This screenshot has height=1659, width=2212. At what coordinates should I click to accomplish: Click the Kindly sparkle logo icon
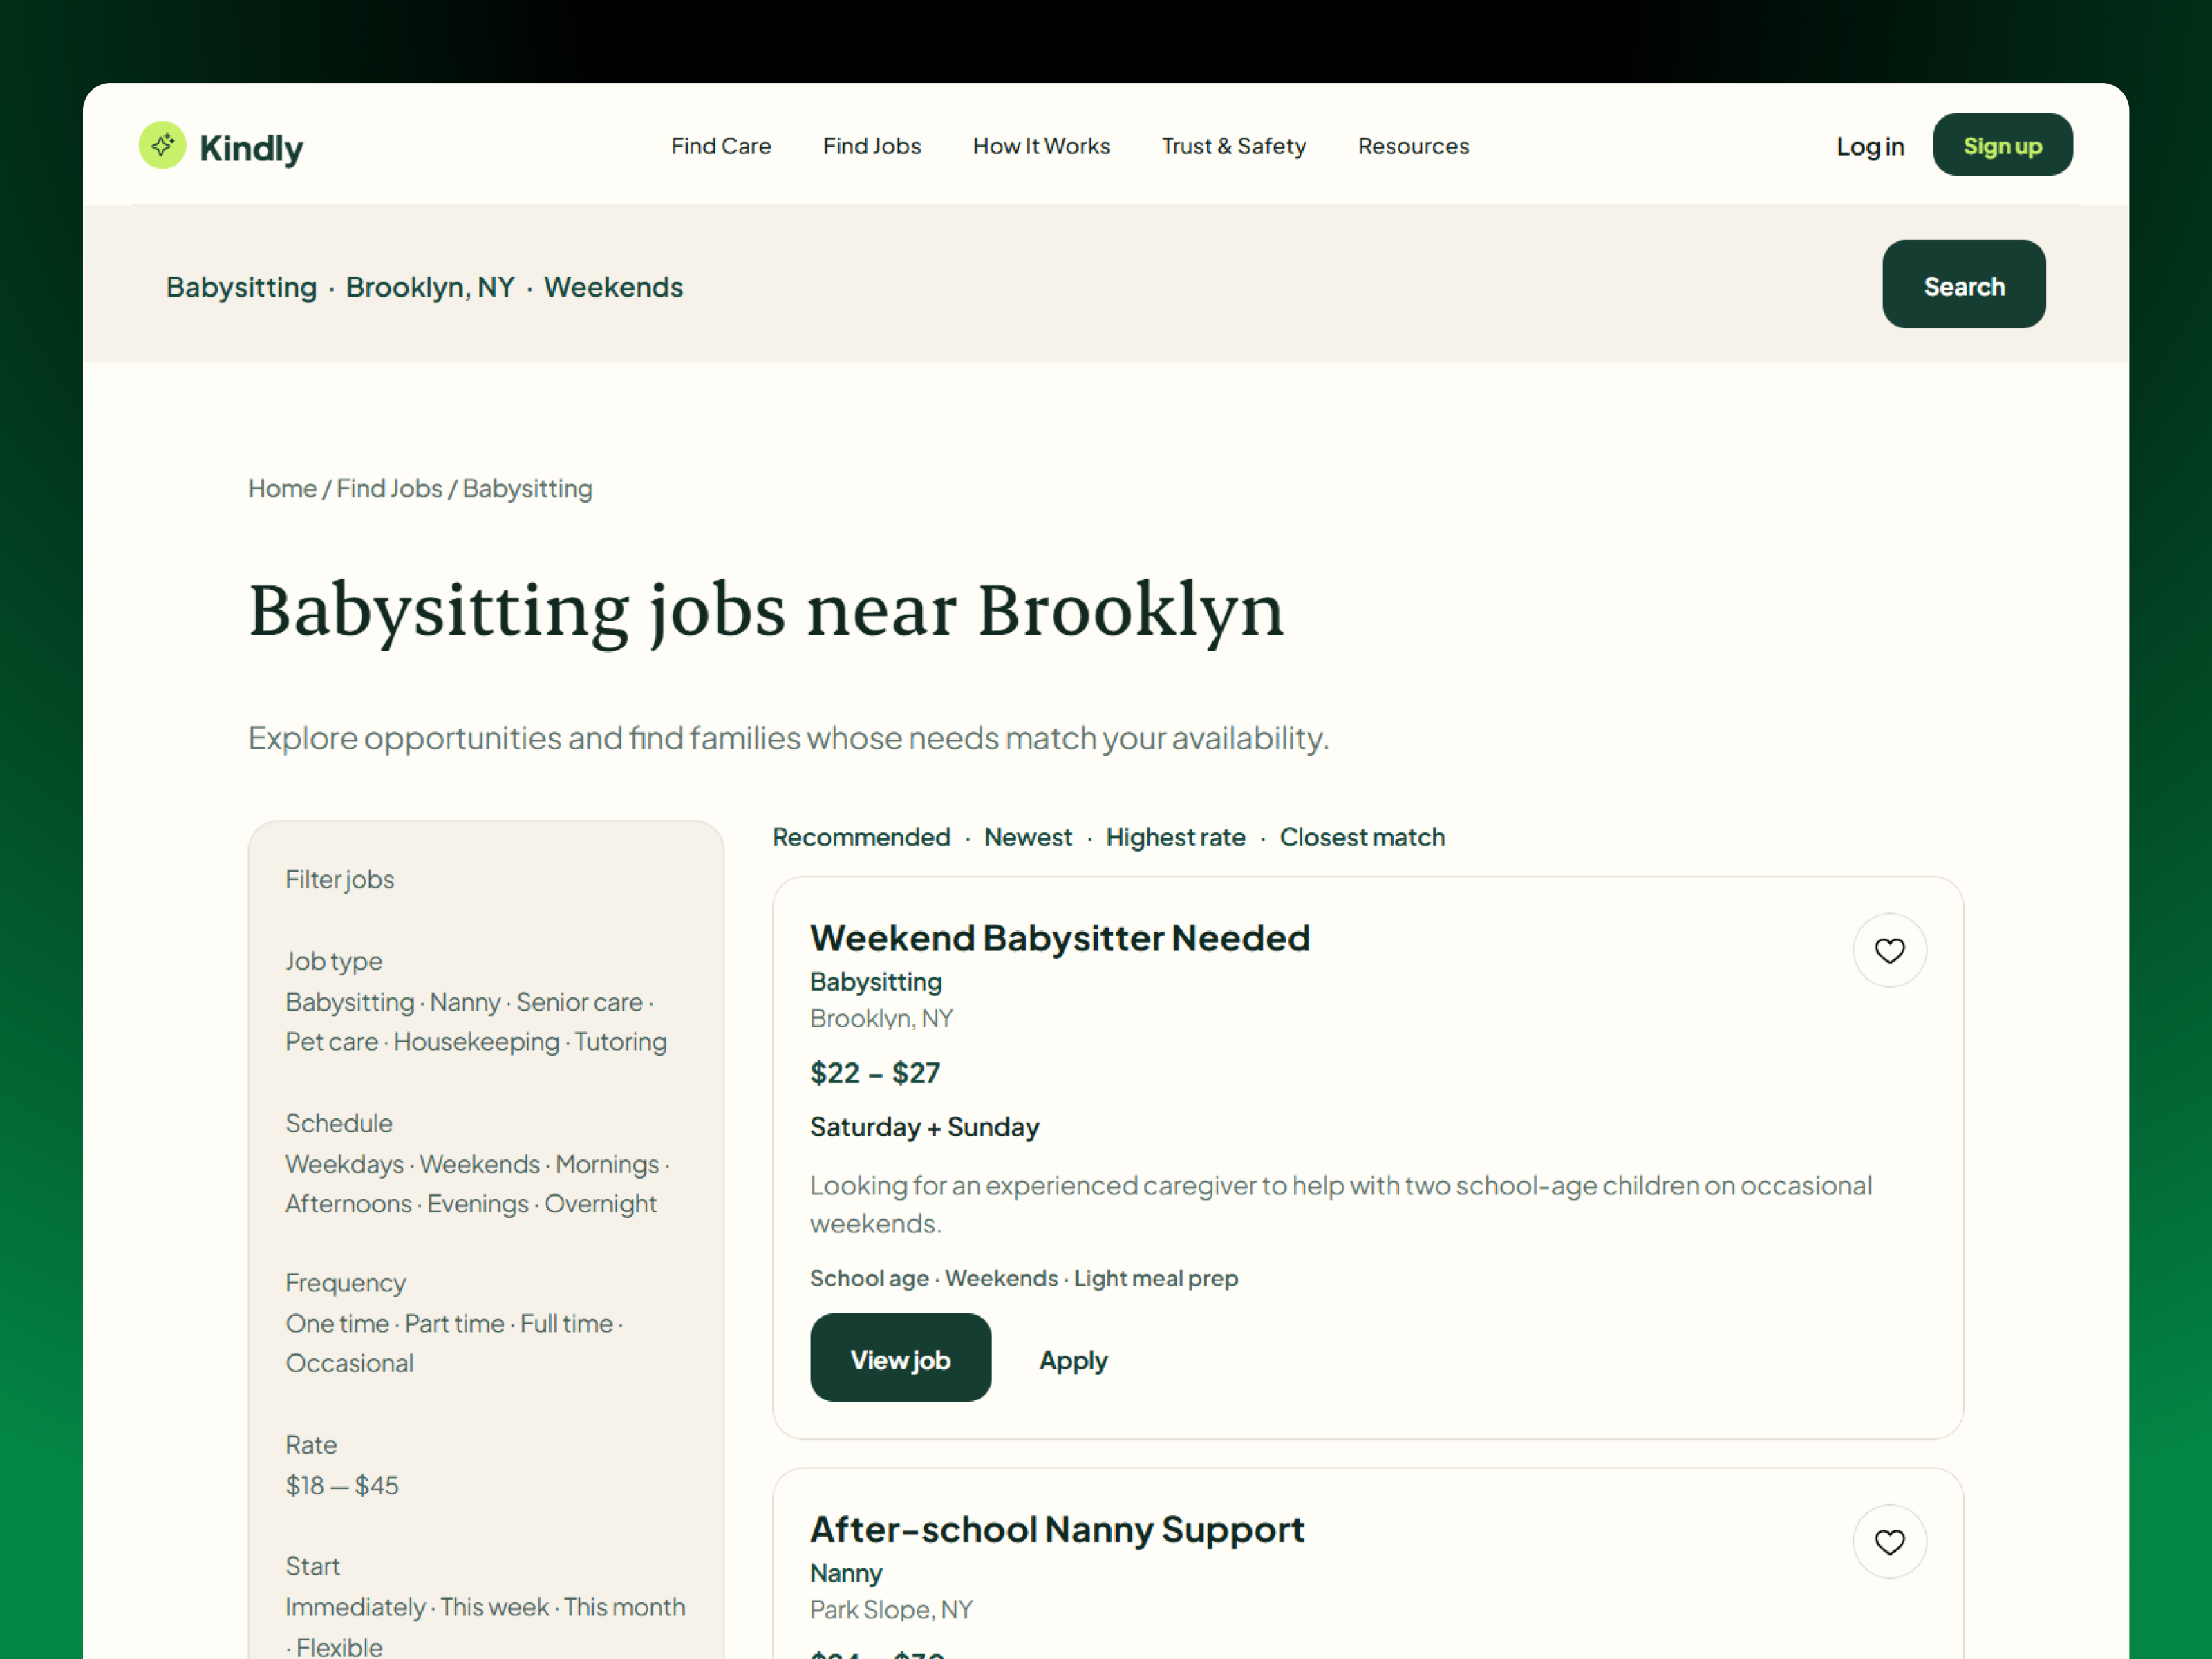click(x=162, y=146)
